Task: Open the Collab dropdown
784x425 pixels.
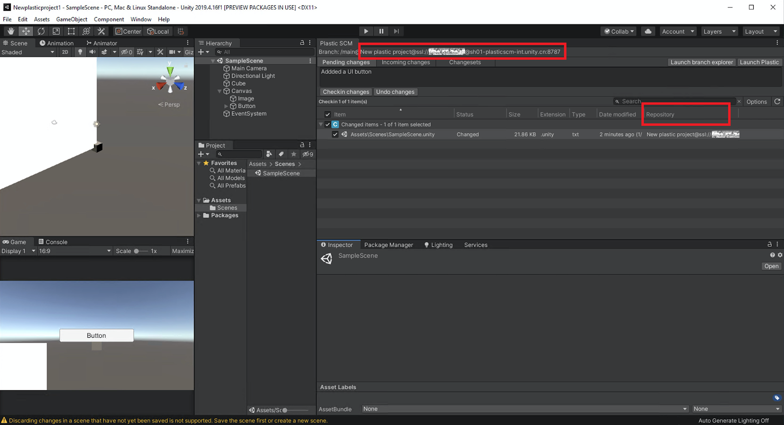Action: tap(618, 31)
